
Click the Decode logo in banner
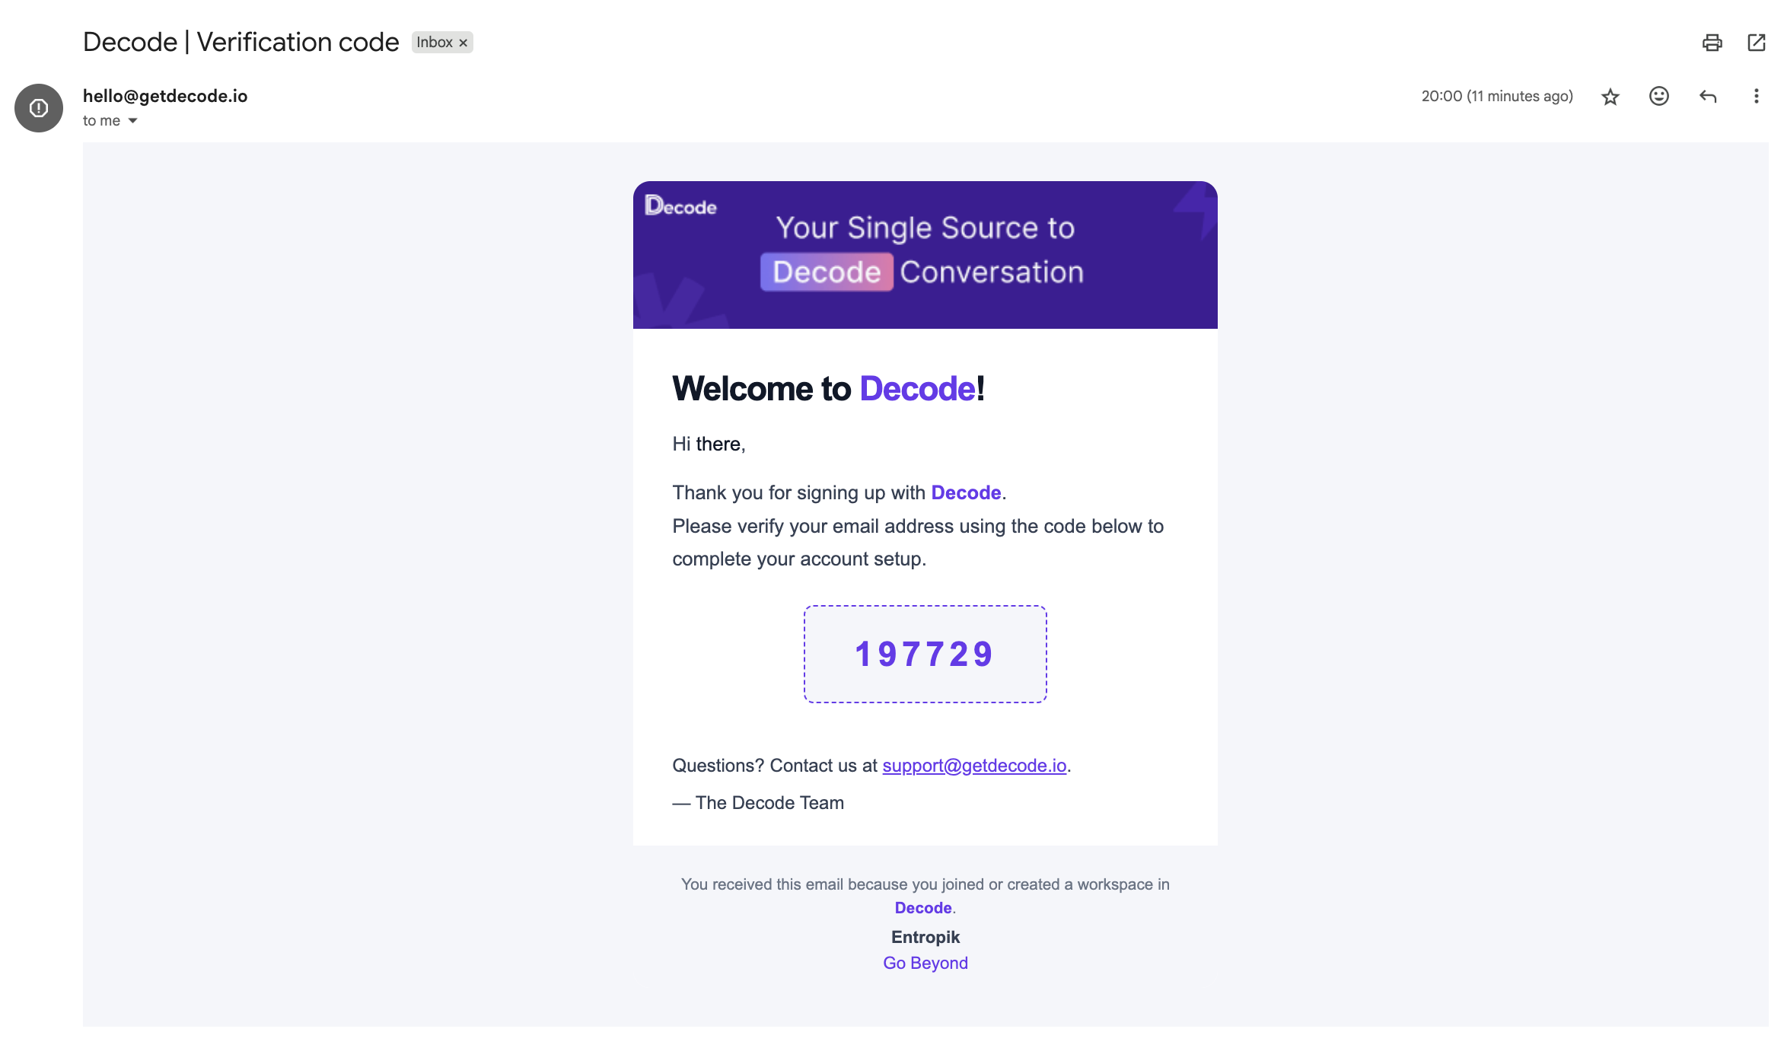(x=680, y=206)
